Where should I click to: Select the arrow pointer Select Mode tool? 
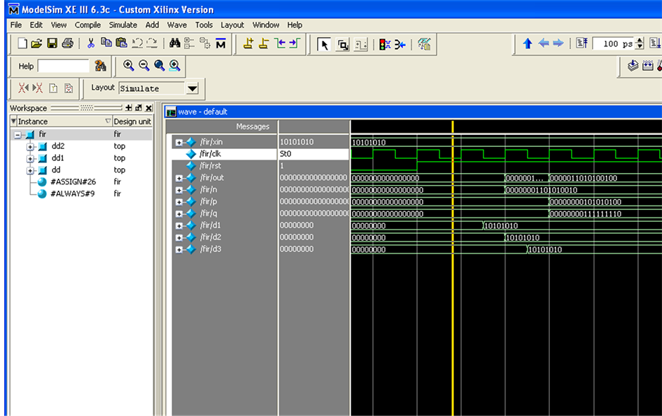pyautogui.click(x=324, y=44)
